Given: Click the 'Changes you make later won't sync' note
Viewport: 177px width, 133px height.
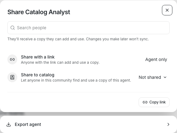Looking at the screenshot, I should click(117, 39).
